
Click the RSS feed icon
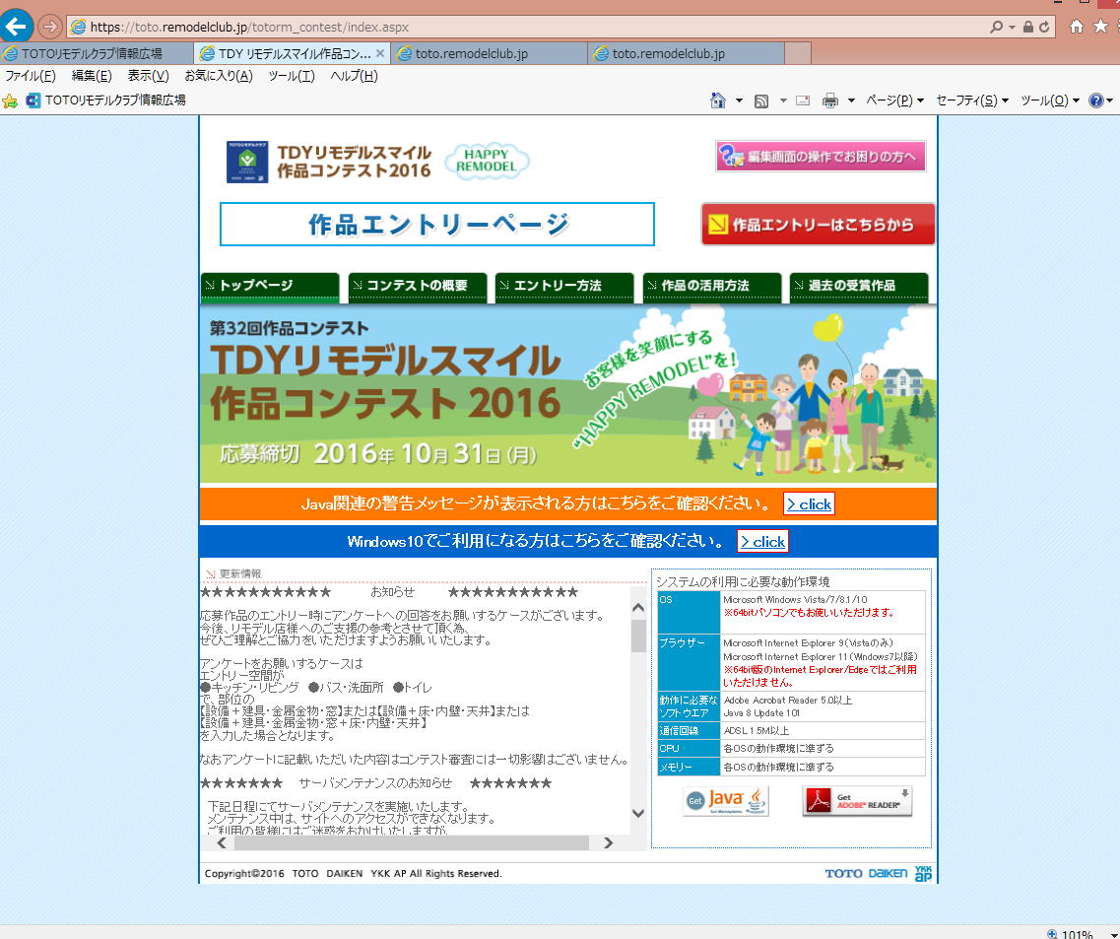[x=761, y=101]
